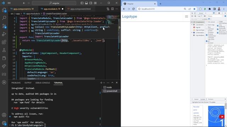This screenshot has height=127, width=227.
Task: Open the Testing flask view
Action: pyautogui.click(x=4, y=50)
